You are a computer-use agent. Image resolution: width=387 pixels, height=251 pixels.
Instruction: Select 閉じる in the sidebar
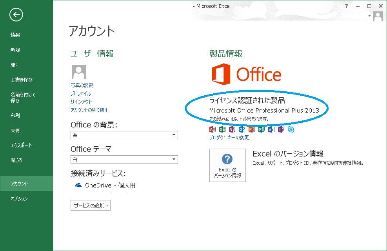click(16, 160)
